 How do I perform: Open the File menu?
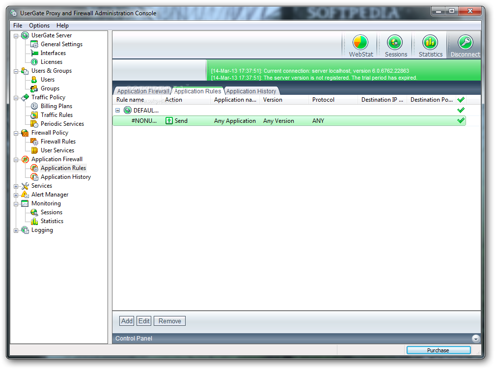(x=18, y=26)
